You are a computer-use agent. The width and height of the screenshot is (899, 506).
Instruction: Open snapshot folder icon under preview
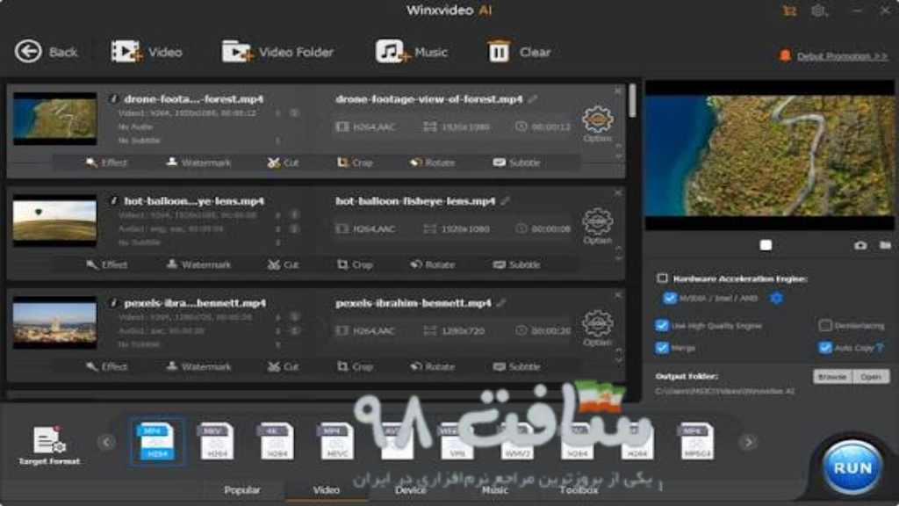tap(886, 246)
